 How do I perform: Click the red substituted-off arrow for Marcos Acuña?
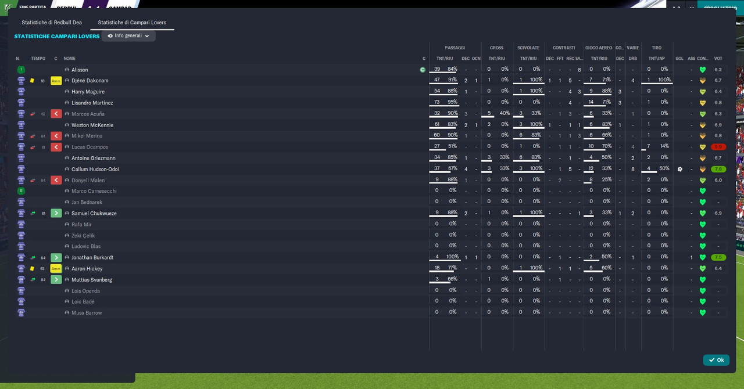56,114
